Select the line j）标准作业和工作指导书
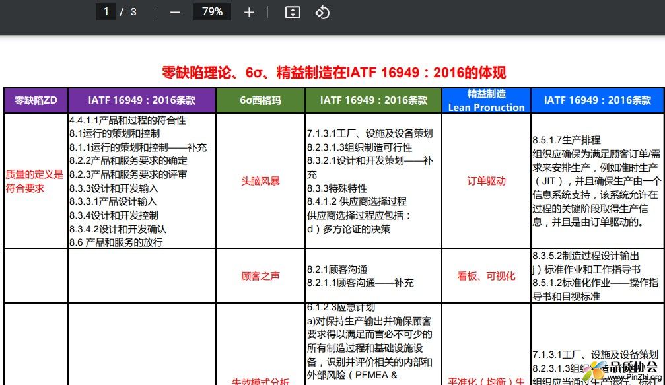This screenshot has height=385, width=665. coord(586,269)
